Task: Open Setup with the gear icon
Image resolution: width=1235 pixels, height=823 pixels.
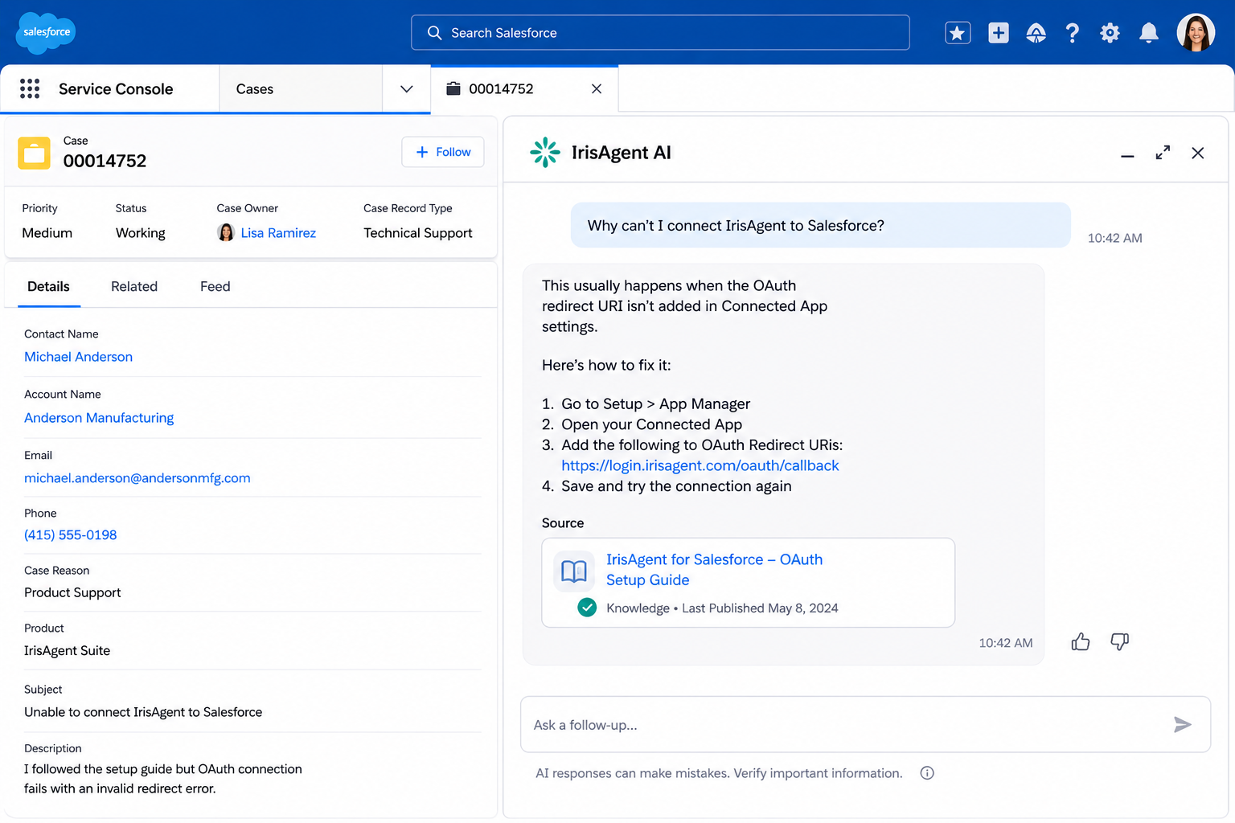Action: [x=1110, y=32]
